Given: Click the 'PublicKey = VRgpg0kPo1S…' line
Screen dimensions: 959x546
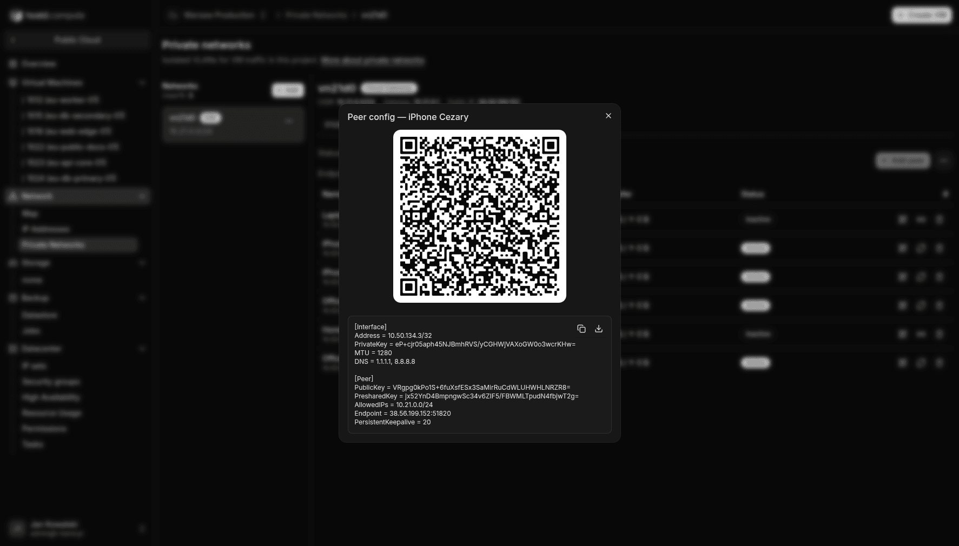Looking at the screenshot, I should 462,388.
